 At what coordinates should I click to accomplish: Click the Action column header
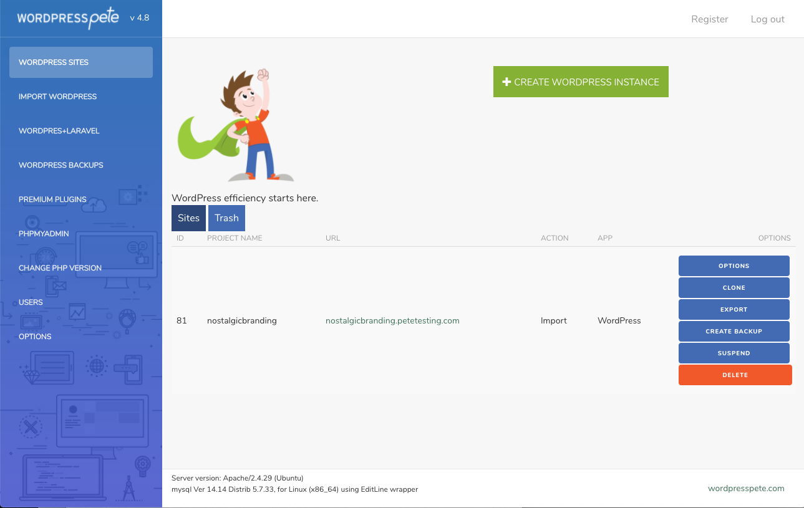click(x=555, y=238)
